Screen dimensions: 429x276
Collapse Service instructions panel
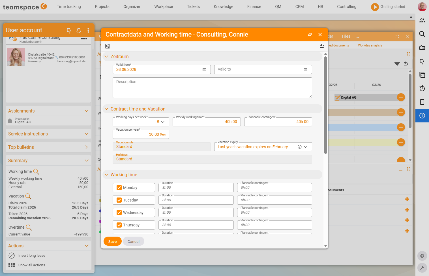(87, 134)
